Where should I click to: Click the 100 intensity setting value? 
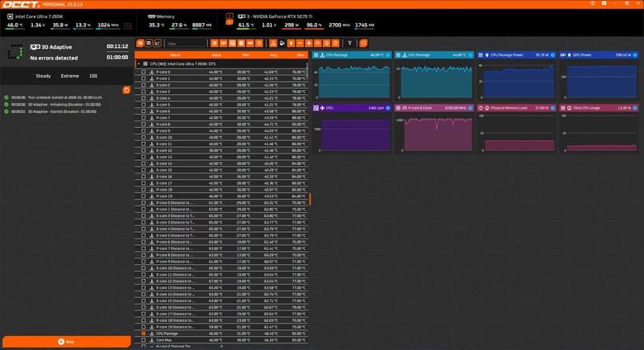[x=93, y=76]
